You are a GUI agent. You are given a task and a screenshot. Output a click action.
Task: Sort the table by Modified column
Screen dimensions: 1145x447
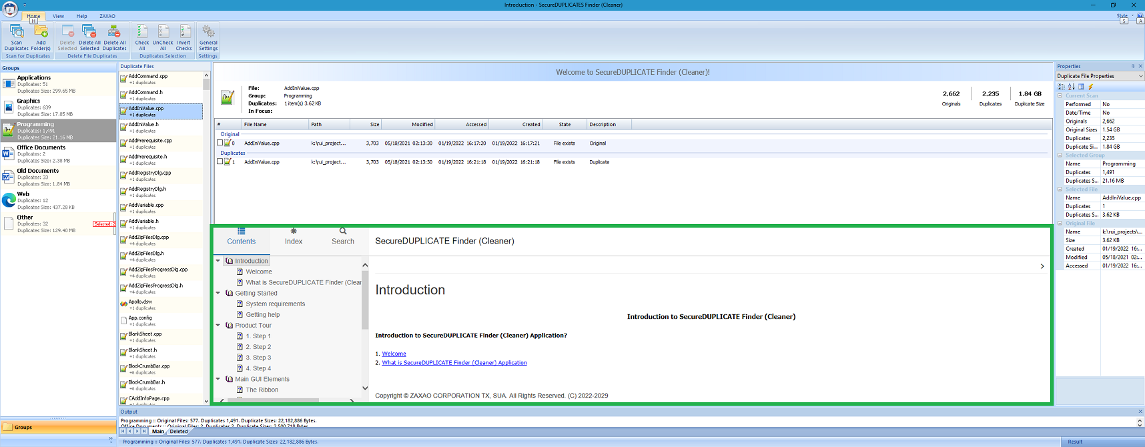coord(408,124)
